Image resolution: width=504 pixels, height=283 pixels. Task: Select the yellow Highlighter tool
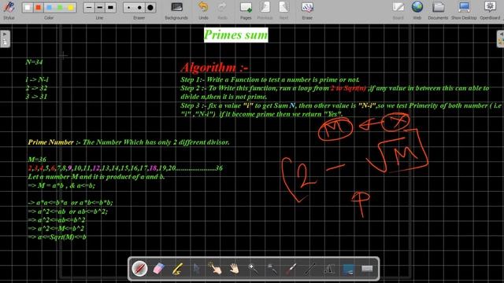(x=177, y=269)
